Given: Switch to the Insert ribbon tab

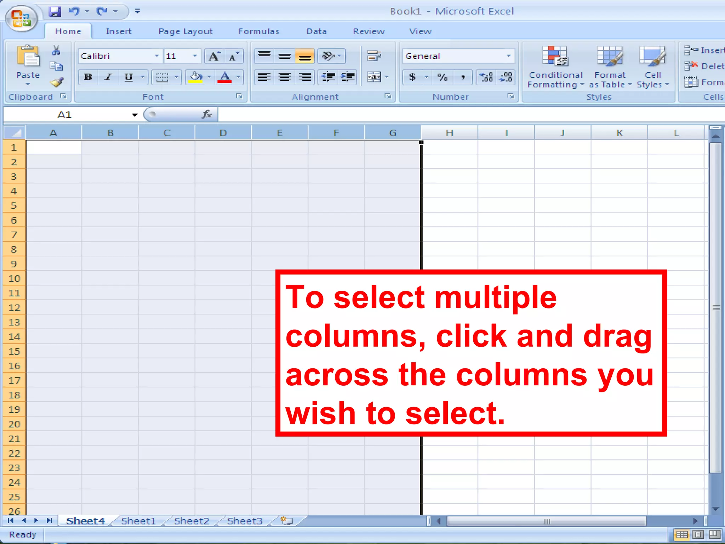Looking at the screenshot, I should point(119,31).
